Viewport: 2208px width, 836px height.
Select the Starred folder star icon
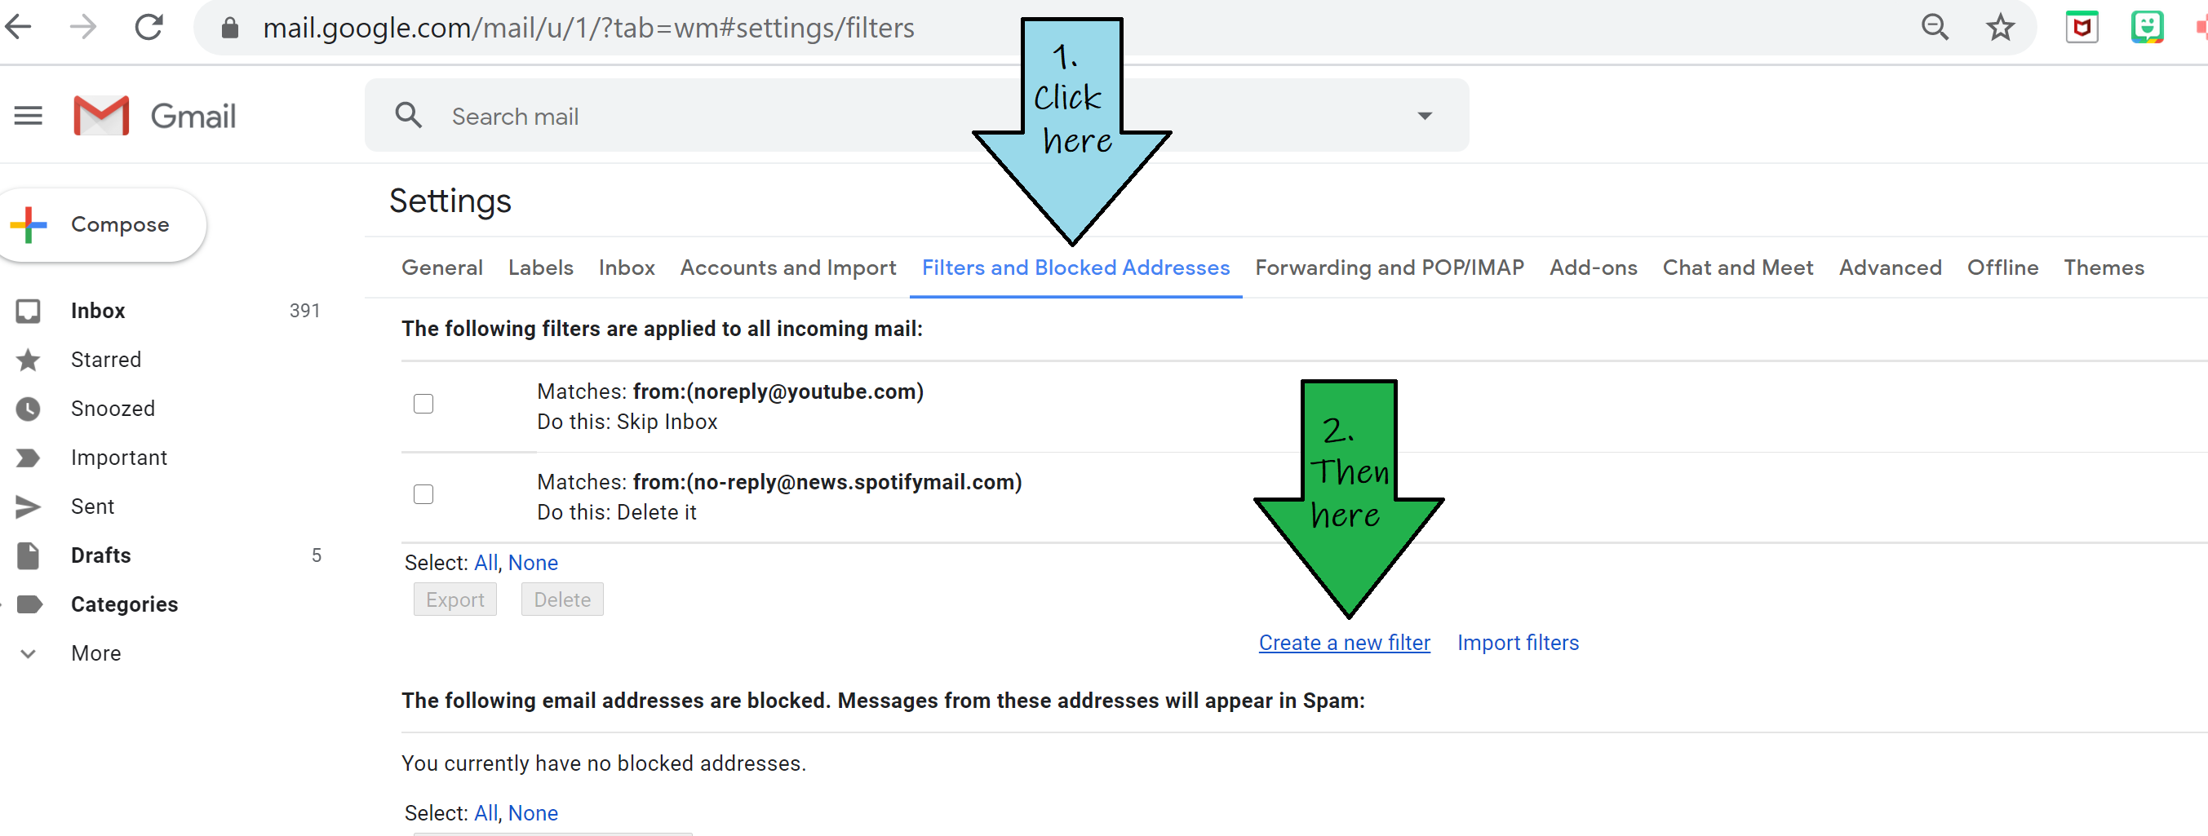pos(29,359)
